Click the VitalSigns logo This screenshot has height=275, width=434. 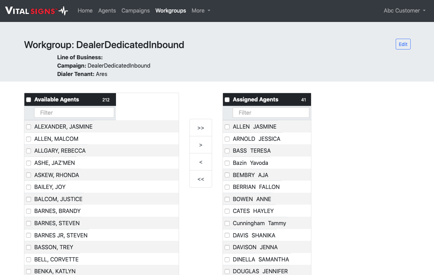[37, 11]
